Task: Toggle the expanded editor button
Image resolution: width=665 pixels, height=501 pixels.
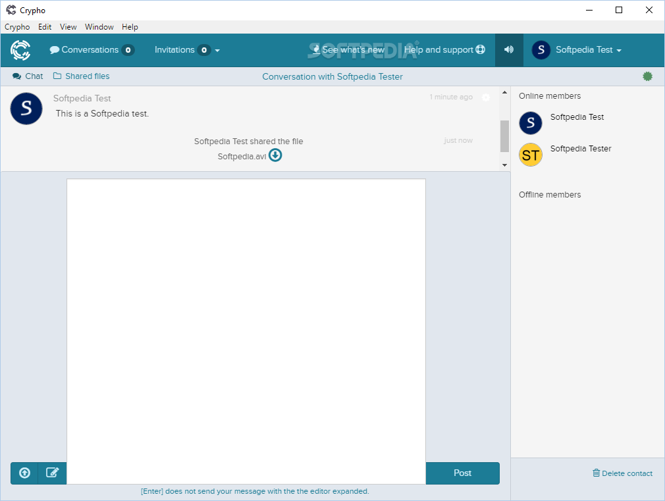Action: pos(52,473)
